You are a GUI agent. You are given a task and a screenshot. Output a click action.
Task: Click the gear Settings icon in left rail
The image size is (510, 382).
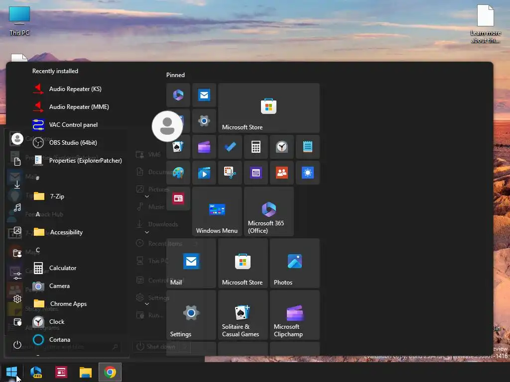point(17,299)
